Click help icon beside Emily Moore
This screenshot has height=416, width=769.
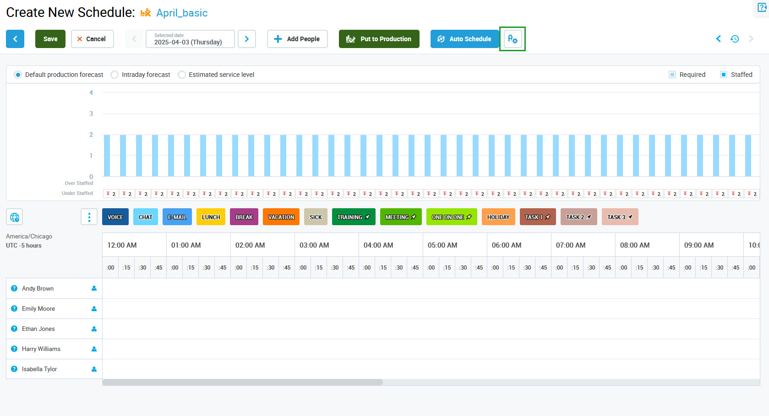point(14,308)
